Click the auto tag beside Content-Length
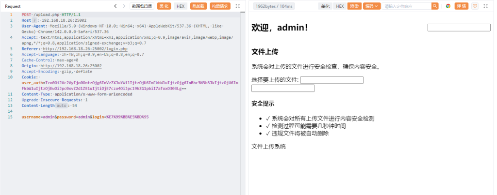Viewport: 497px width, 195px height. coord(62,105)
